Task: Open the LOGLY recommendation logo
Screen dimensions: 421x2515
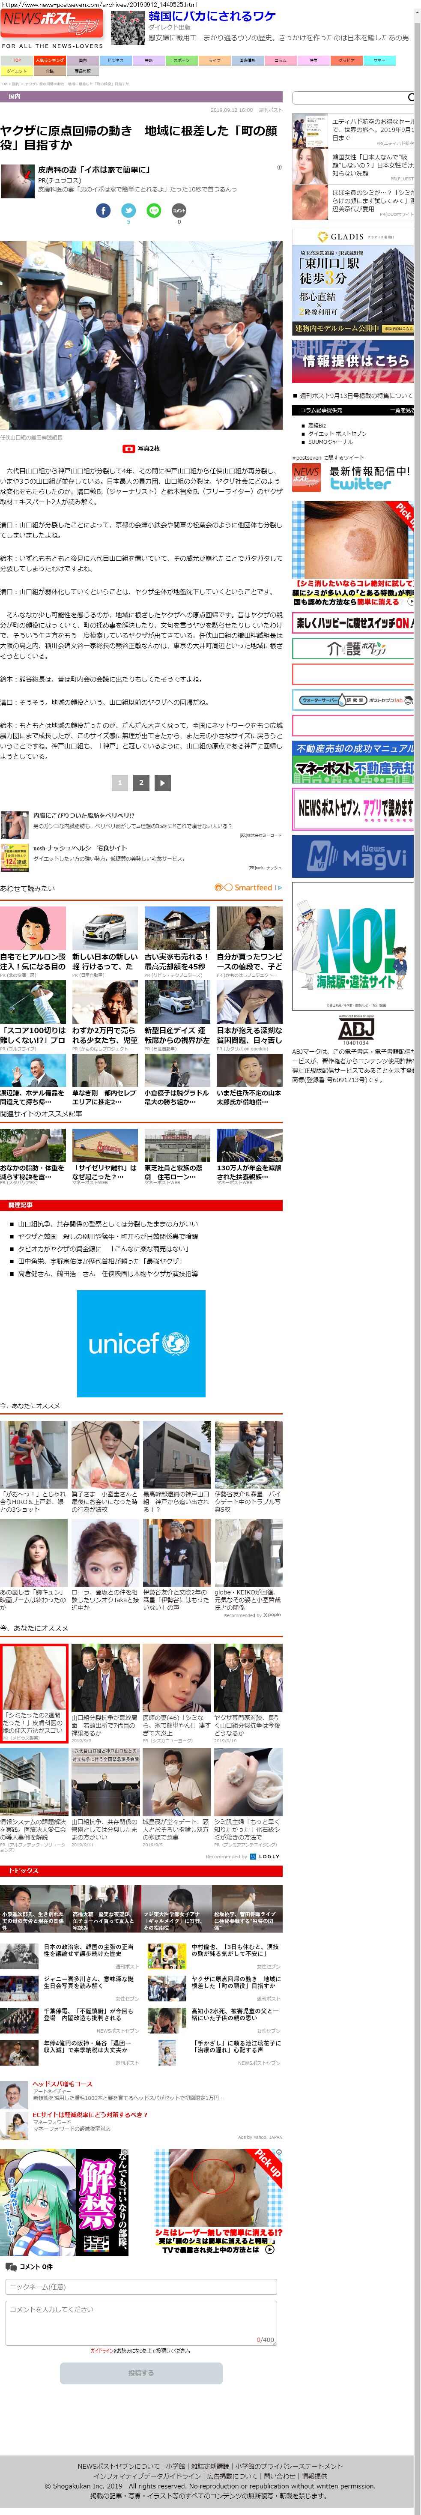Action: coord(266,1856)
